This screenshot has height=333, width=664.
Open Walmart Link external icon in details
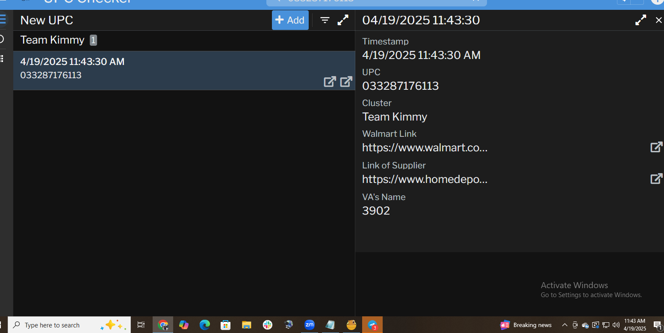point(656,147)
